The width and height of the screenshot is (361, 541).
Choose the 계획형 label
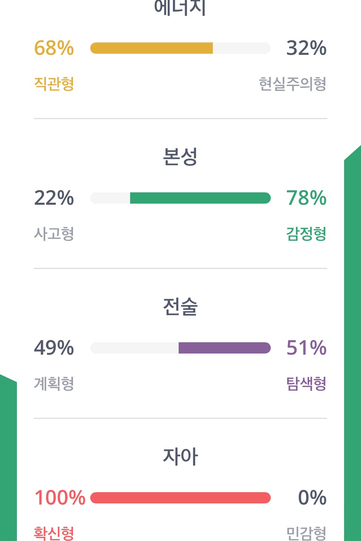point(54,384)
